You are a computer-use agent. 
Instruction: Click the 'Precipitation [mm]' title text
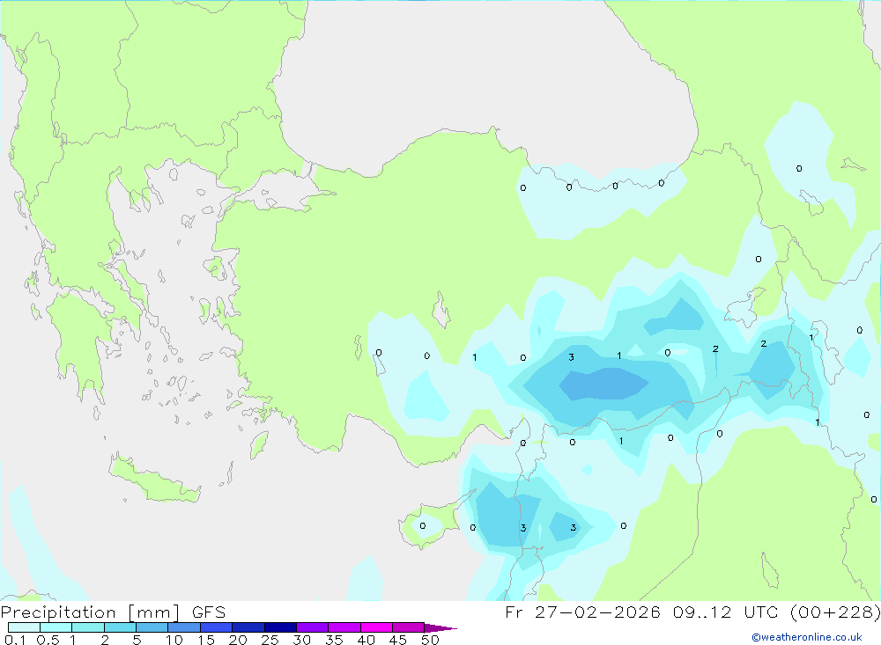[90, 612]
